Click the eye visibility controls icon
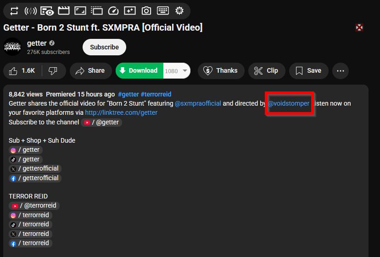Viewport: 380px width, 257px height. point(47,11)
